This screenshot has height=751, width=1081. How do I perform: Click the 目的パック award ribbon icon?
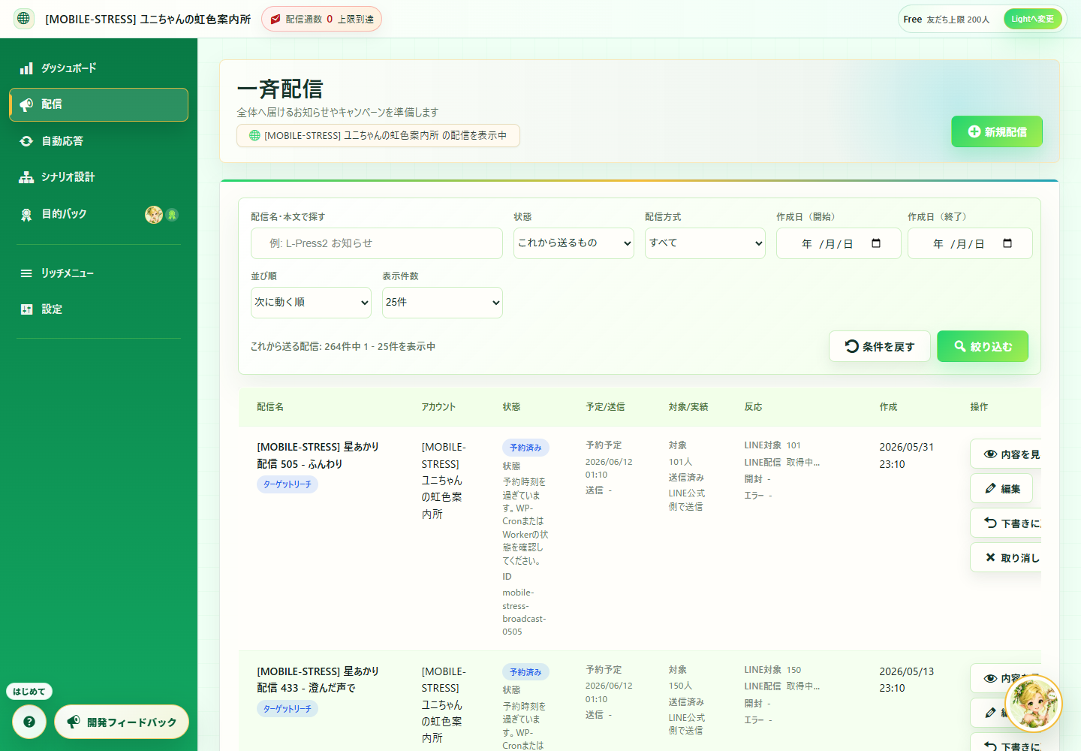26,215
